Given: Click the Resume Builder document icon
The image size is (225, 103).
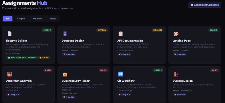Looking at the screenshot, I should [x=9, y=34].
